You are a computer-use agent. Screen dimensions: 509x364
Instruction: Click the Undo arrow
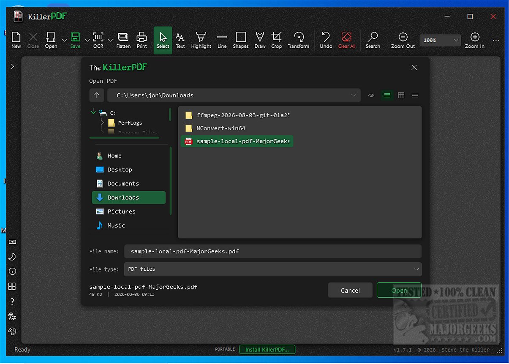326,40
